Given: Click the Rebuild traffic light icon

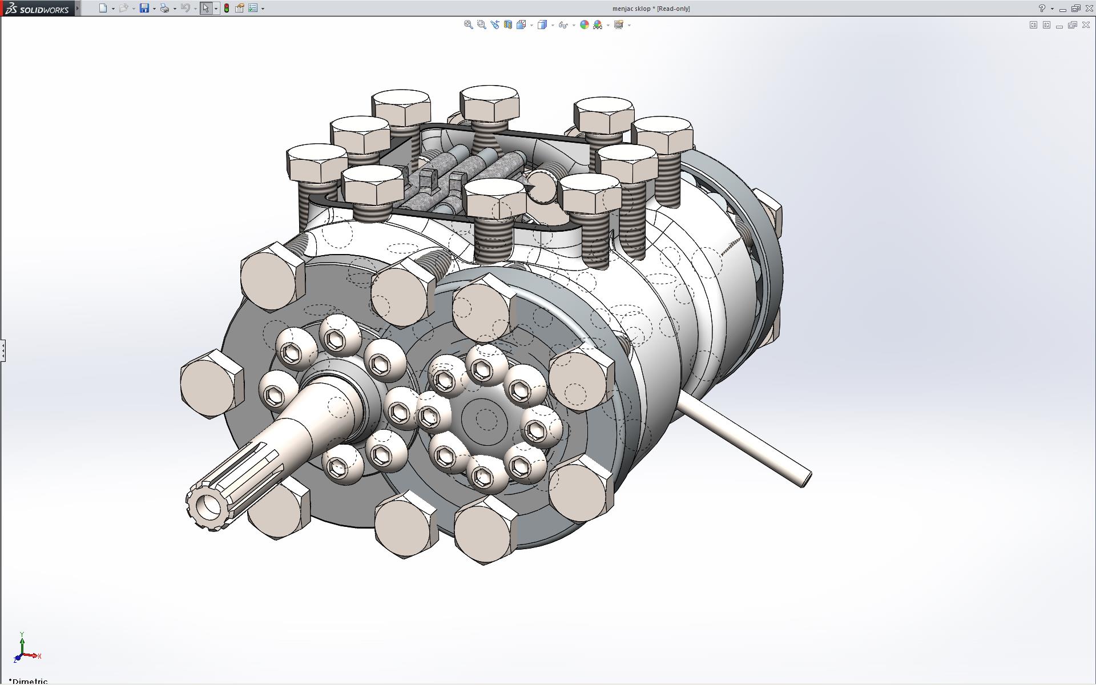Looking at the screenshot, I should 227,8.
